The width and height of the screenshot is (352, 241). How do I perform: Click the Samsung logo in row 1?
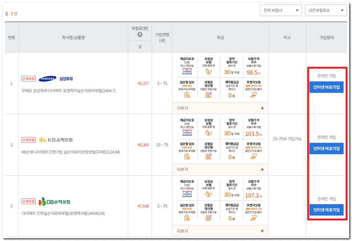pyautogui.click(x=47, y=79)
